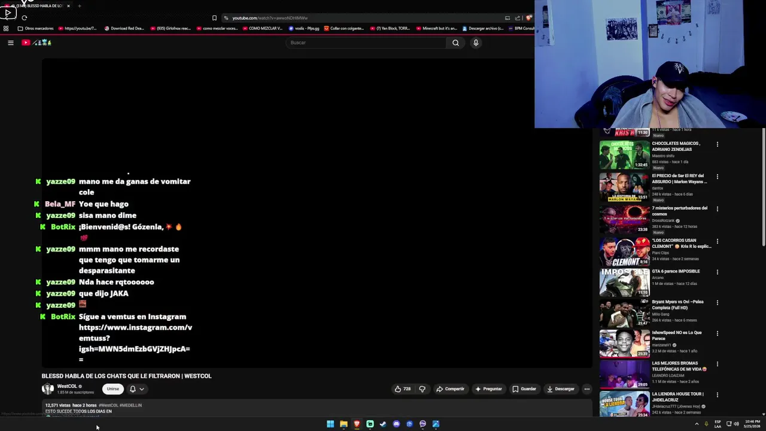Screen dimensions: 766x431
Task: Open the DrossRotzank channel name
Action: click(663, 220)
